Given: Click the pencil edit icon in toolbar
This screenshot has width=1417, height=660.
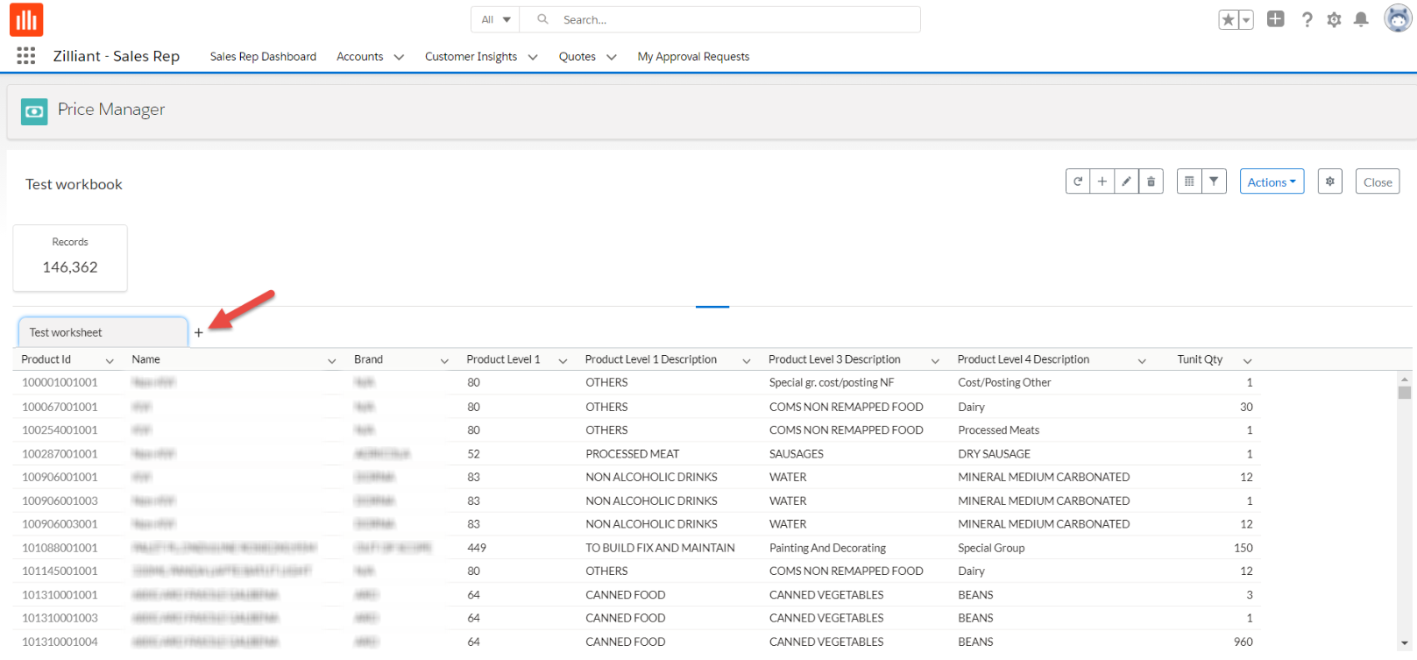Looking at the screenshot, I should pyautogui.click(x=1126, y=182).
